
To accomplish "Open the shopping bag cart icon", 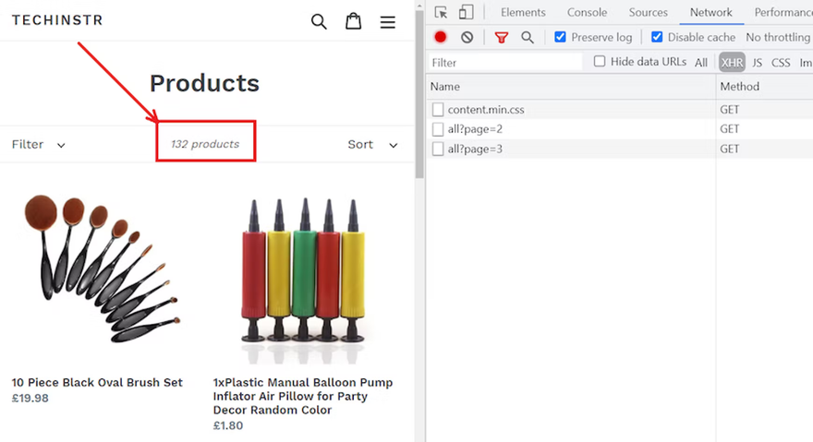I will click(353, 21).
